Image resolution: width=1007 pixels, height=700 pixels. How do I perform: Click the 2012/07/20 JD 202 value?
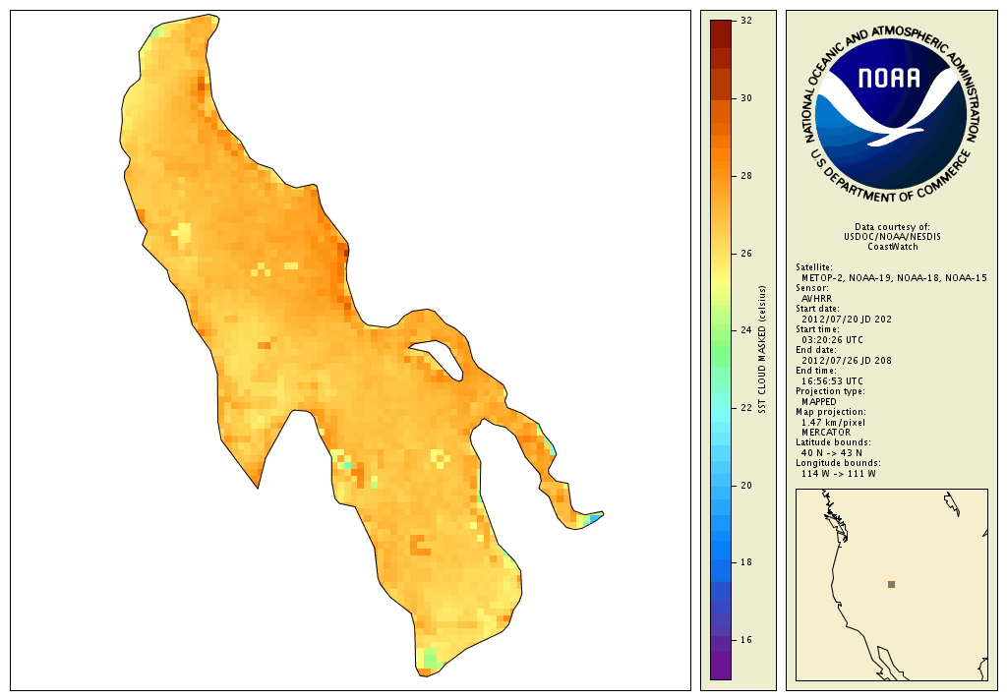click(x=847, y=320)
